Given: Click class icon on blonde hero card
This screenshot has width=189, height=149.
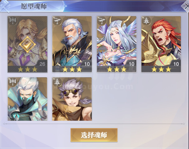Looking at the screenshot, I should click(13, 21).
